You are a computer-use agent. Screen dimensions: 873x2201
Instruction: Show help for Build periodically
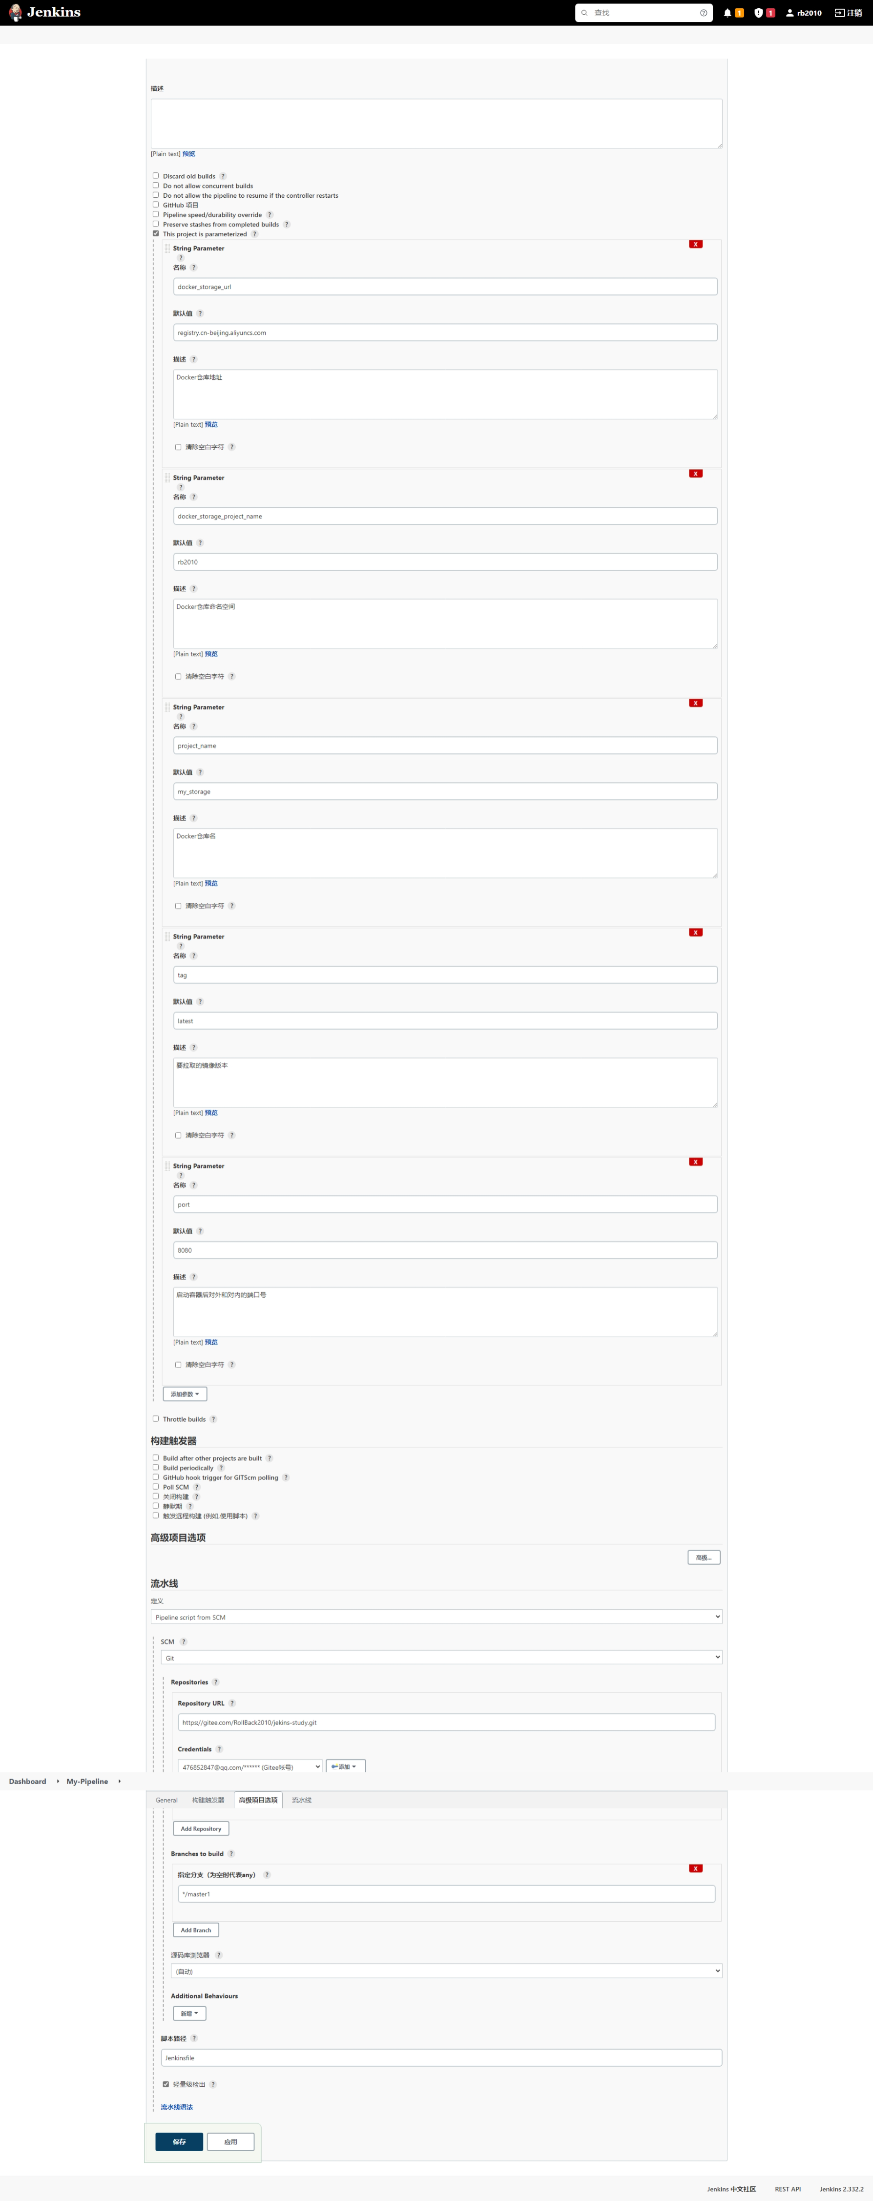tap(220, 1468)
